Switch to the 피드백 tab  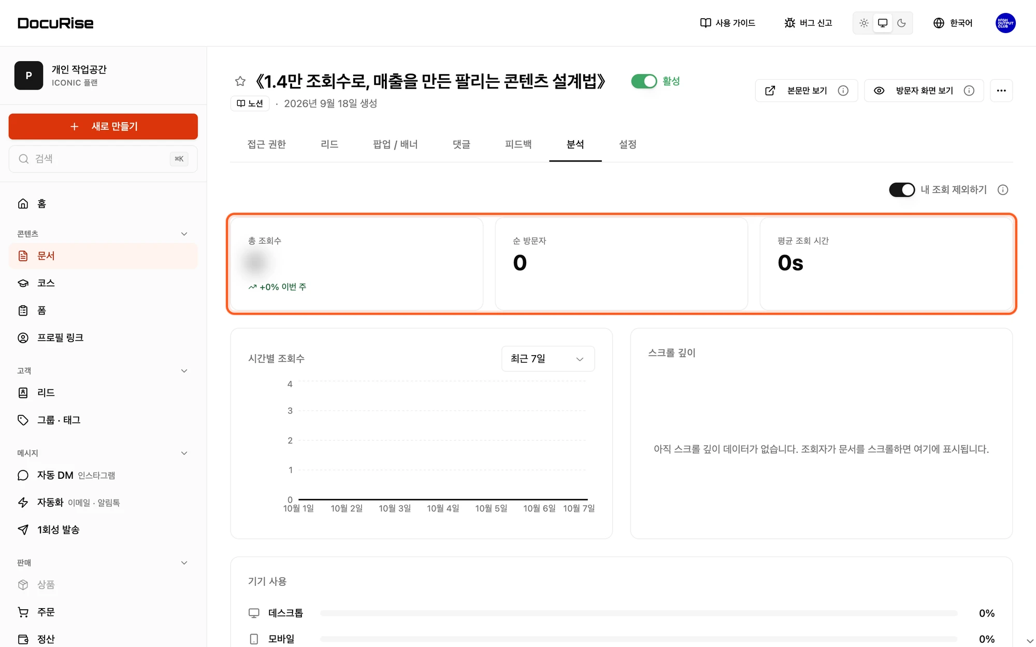coord(518,144)
